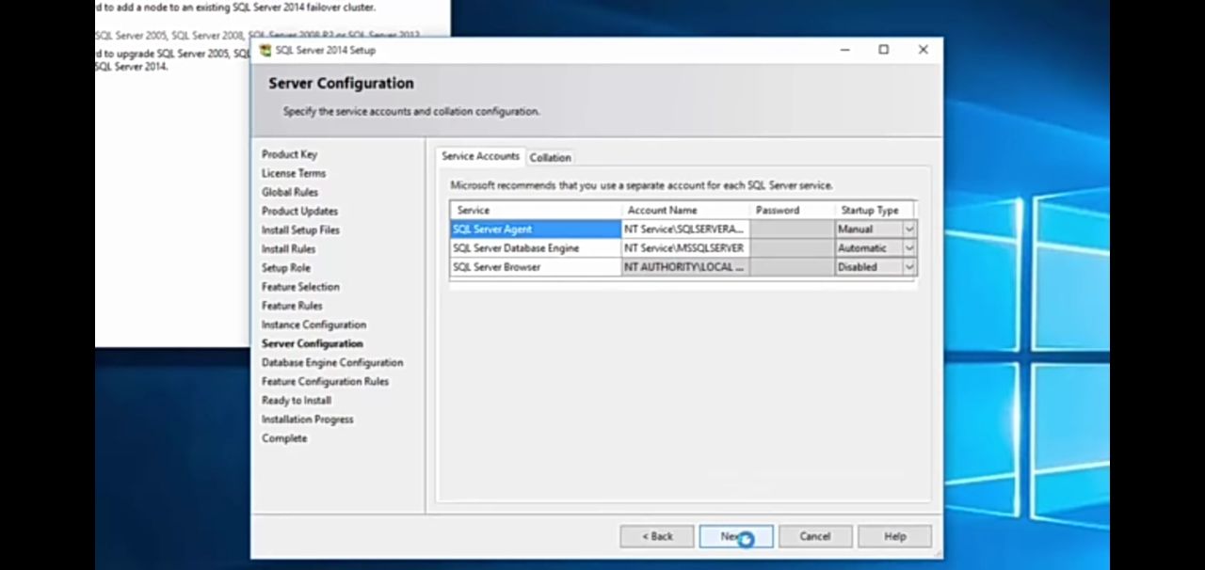Screen dimensions: 1205x570
Task: Click the SQL Server 2014 Setup title icon
Action: [265, 50]
